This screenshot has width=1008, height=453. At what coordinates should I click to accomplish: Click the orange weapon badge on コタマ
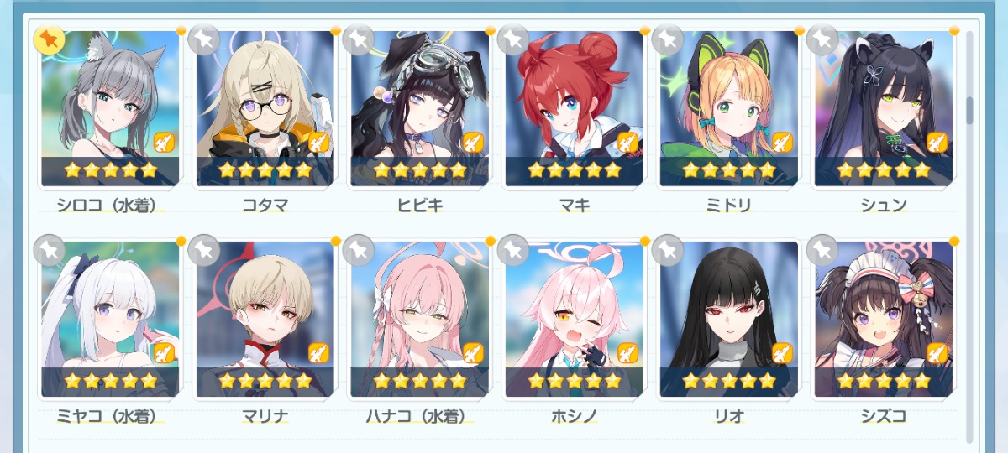pyautogui.click(x=318, y=142)
